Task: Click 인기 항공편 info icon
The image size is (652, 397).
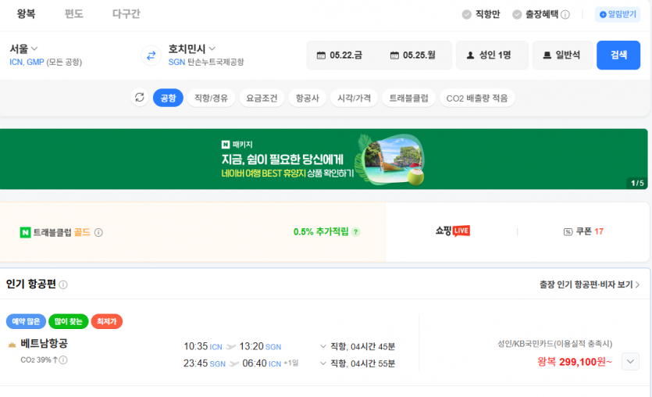Action: 63,285
